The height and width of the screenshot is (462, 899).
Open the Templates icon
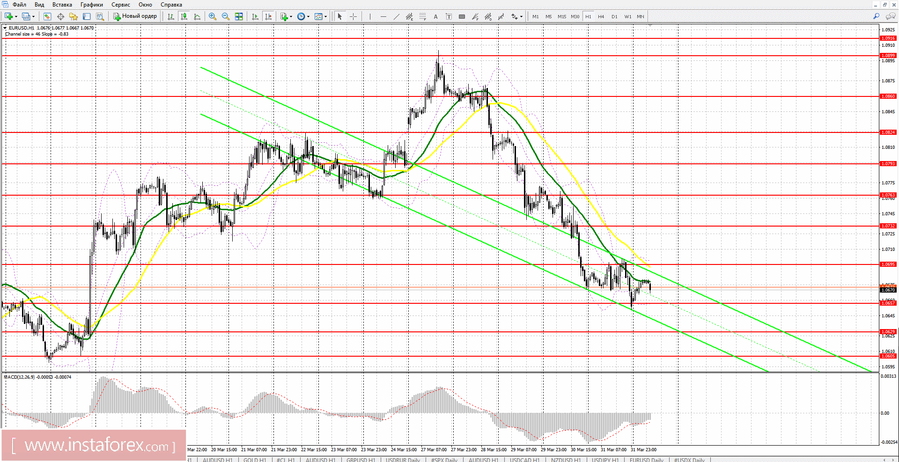[x=318, y=16]
